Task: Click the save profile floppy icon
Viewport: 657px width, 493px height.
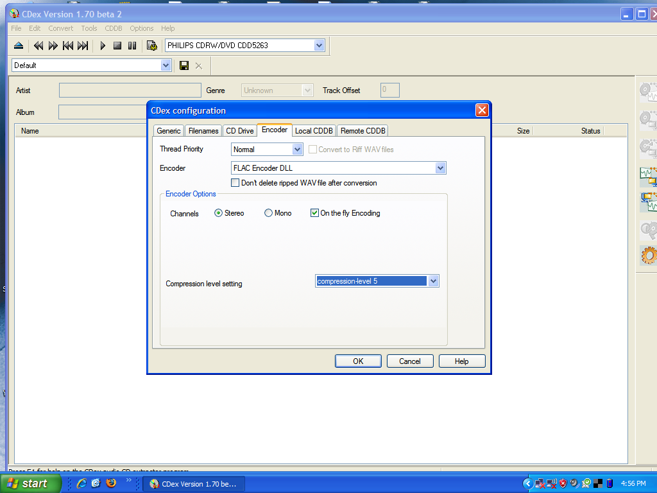Action: [184, 65]
